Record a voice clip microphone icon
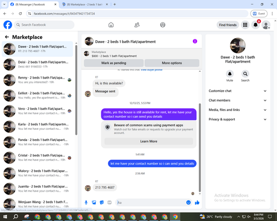277x221 pixels. point(86,203)
